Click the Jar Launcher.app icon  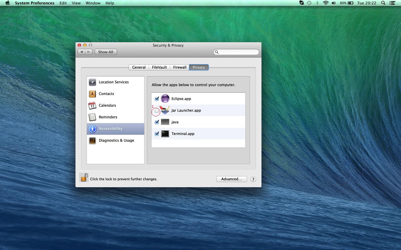tap(165, 110)
